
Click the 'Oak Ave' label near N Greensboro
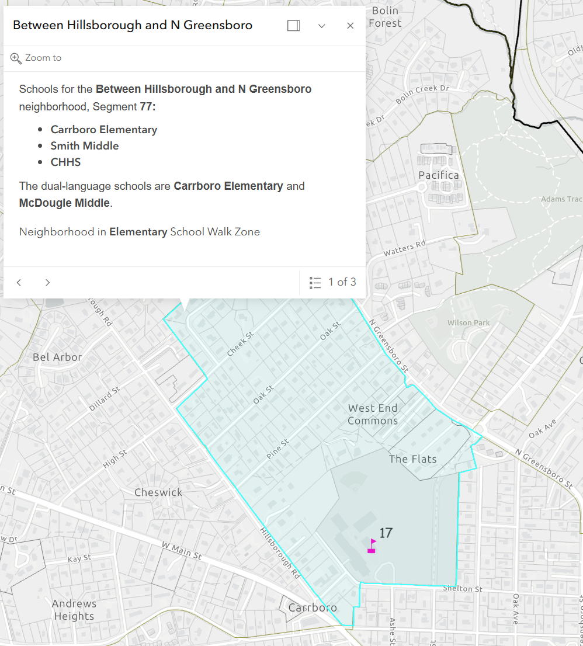[x=543, y=429]
